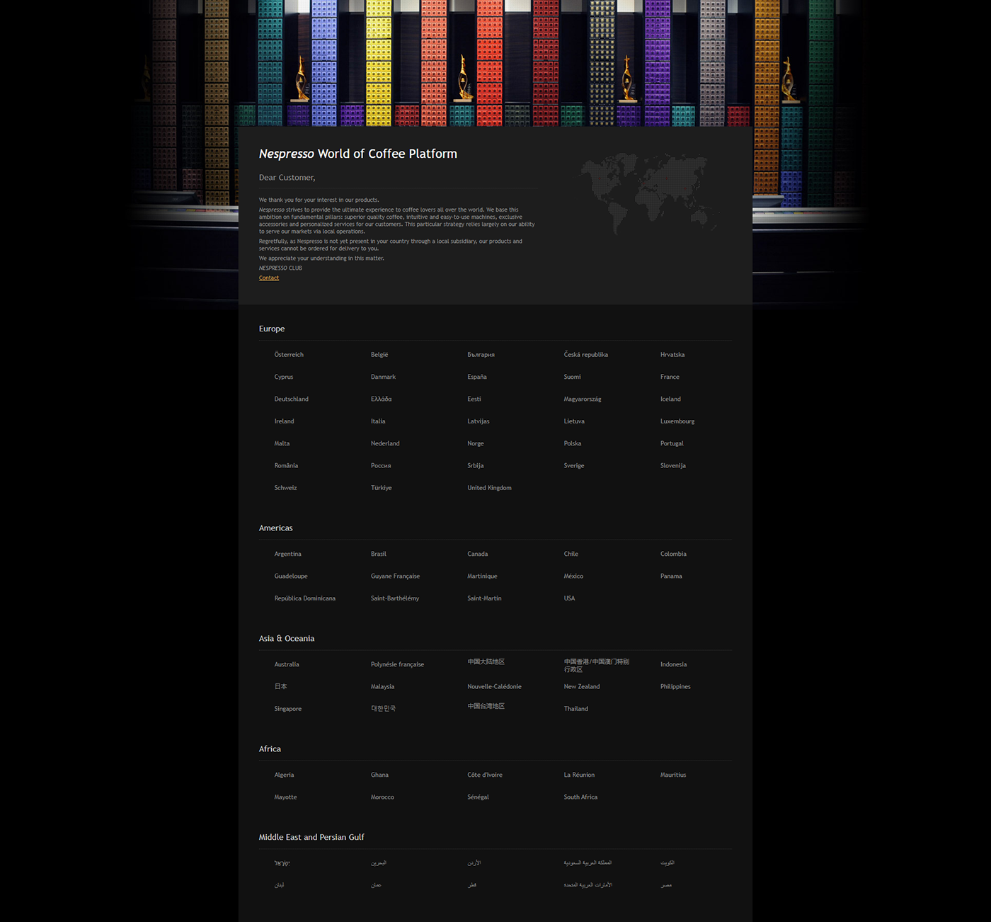The height and width of the screenshot is (922, 991).
Task: Choose España country link
Action: pos(477,377)
